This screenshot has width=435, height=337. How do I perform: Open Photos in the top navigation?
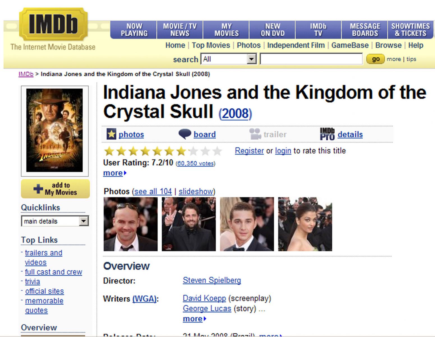click(x=249, y=45)
